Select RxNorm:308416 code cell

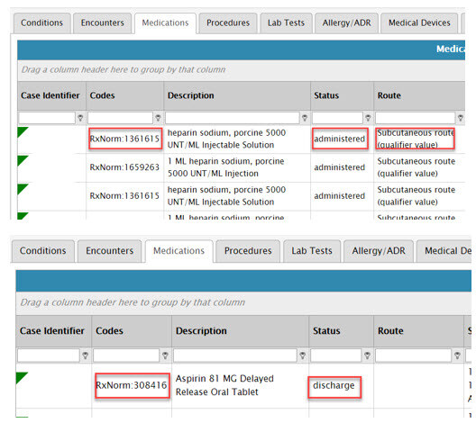click(132, 385)
